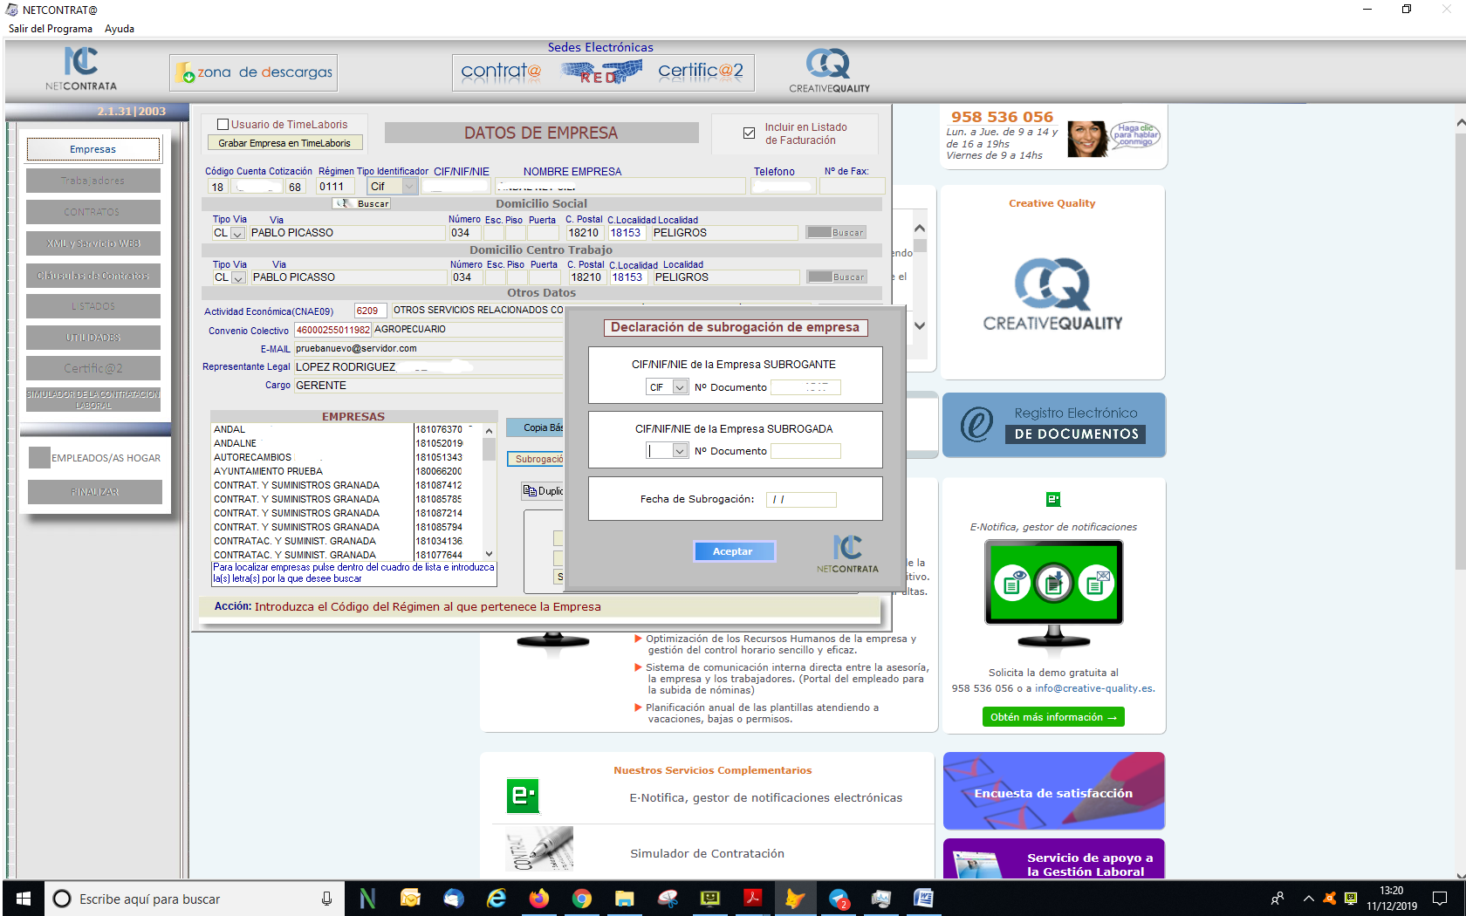Check Usuario de TimeLaboris box

(x=223, y=125)
